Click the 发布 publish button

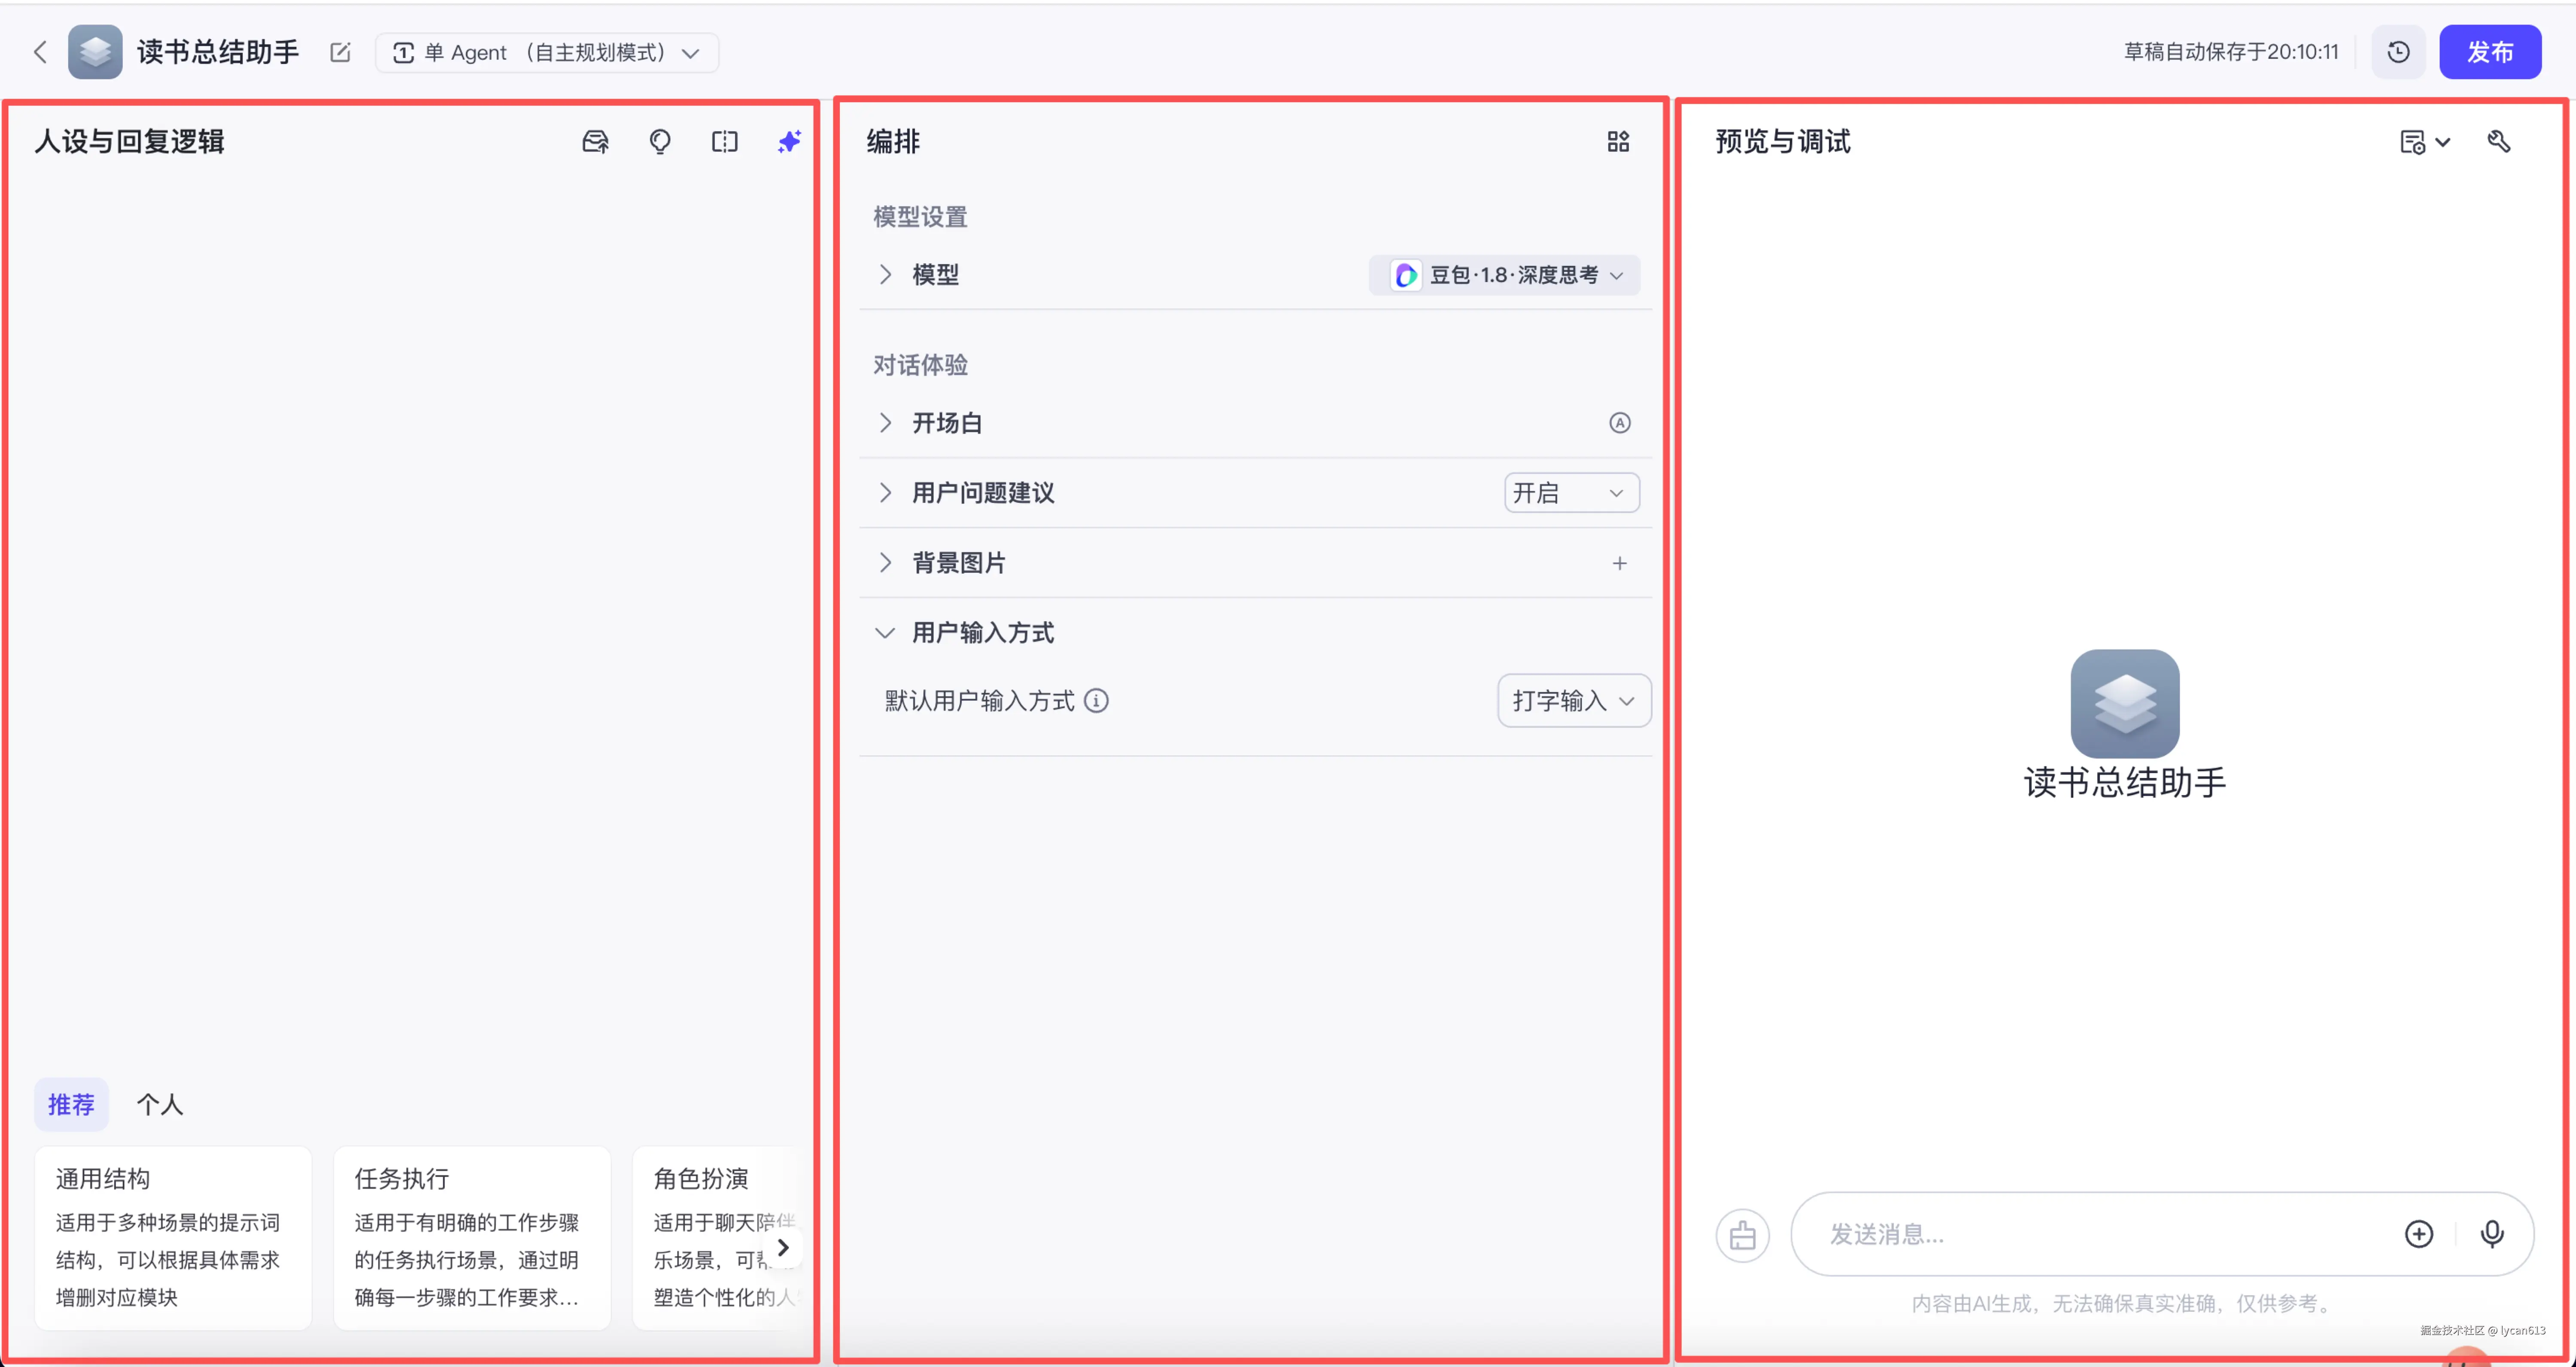2490,51
